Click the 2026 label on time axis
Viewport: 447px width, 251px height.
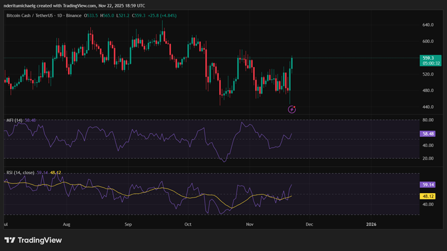[371, 224]
